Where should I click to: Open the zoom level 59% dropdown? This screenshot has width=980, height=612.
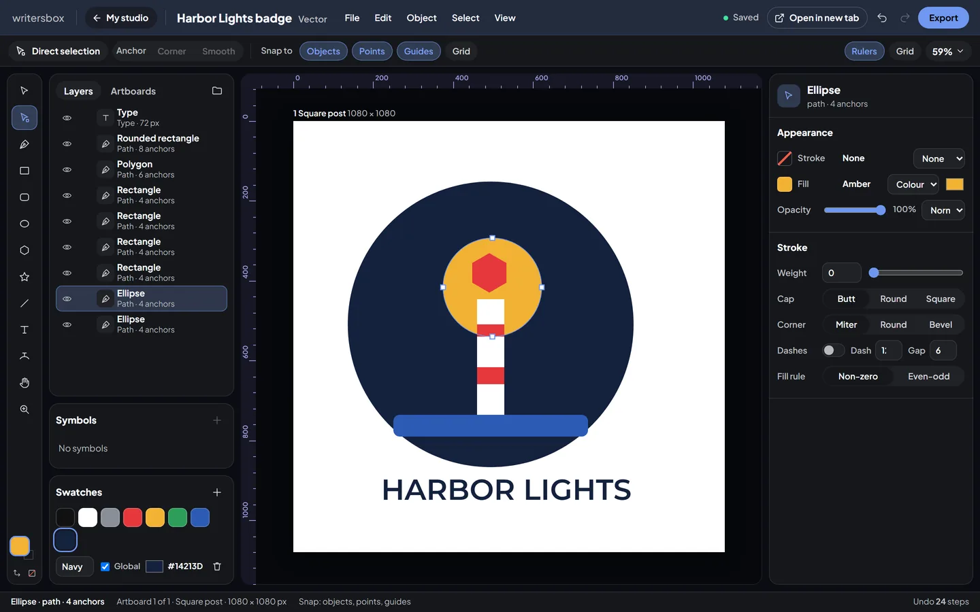[947, 51]
